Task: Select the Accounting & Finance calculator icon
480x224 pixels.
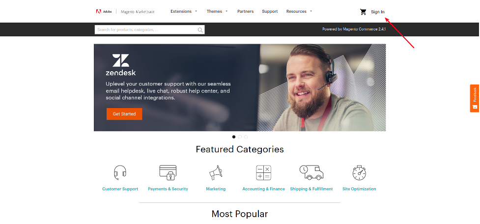Action: pos(263,172)
